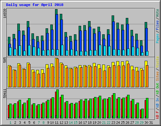Click day label 4 on x-axis
The image size is (161, 126).
[x=25, y=123]
